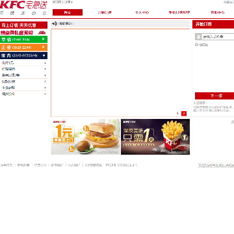
Task: Expand the first category under 夜宵
Action: pos(23,63)
